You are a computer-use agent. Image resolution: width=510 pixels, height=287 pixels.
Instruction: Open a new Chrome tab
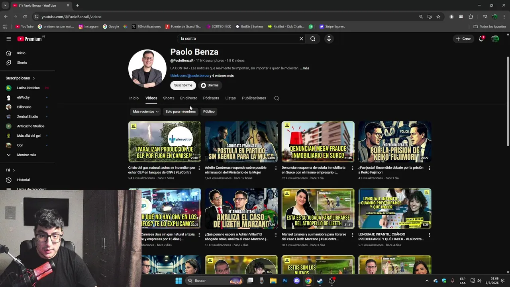(77, 6)
